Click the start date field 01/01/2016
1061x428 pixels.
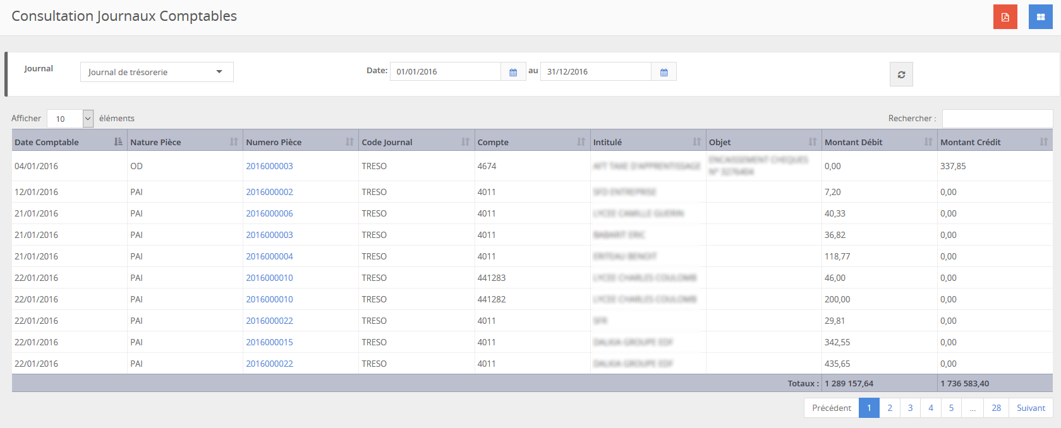coord(445,72)
